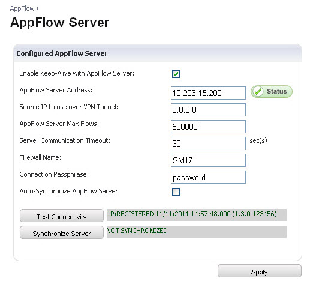Focus the AppFlow Server Address field
This screenshot has height=287, width=322.
(x=208, y=93)
